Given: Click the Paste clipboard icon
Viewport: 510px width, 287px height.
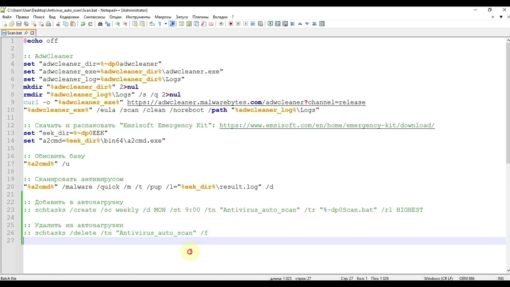Looking at the screenshot, I should (x=73, y=24).
